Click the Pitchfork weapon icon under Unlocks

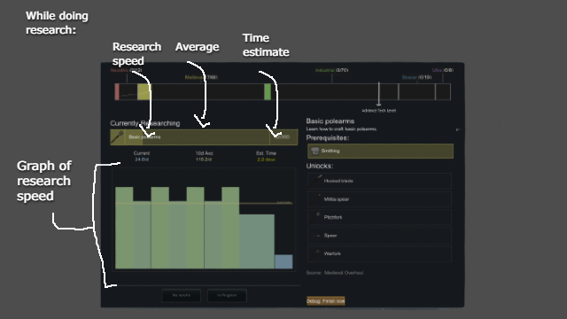(315, 217)
